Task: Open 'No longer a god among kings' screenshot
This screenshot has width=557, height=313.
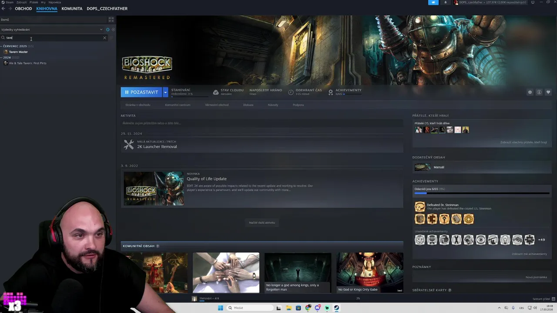Action: [x=298, y=273]
